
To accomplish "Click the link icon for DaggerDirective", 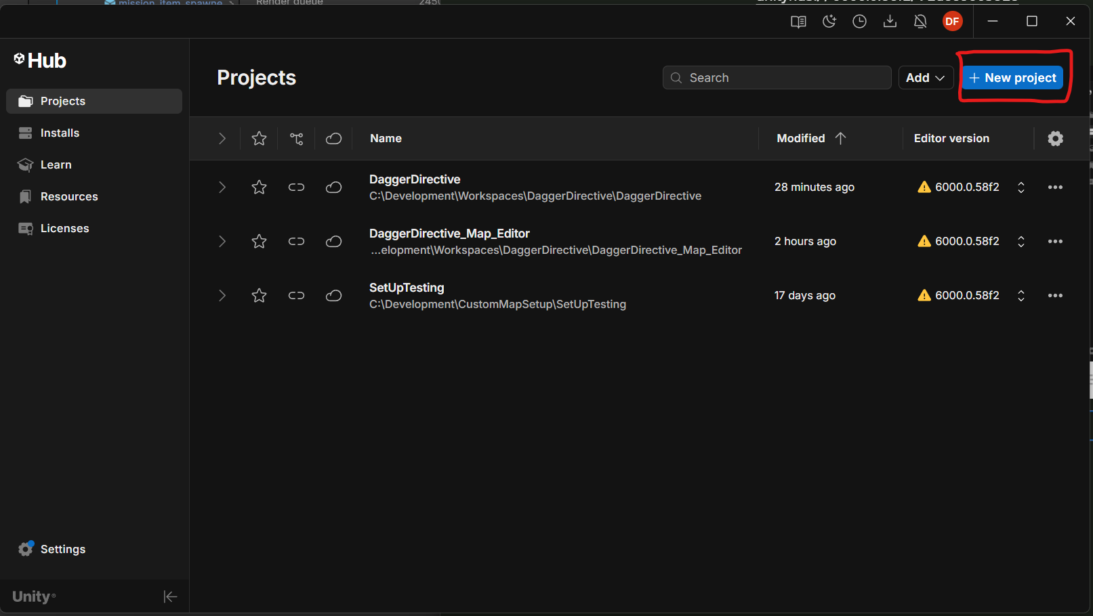I will (x=296, y=187).
